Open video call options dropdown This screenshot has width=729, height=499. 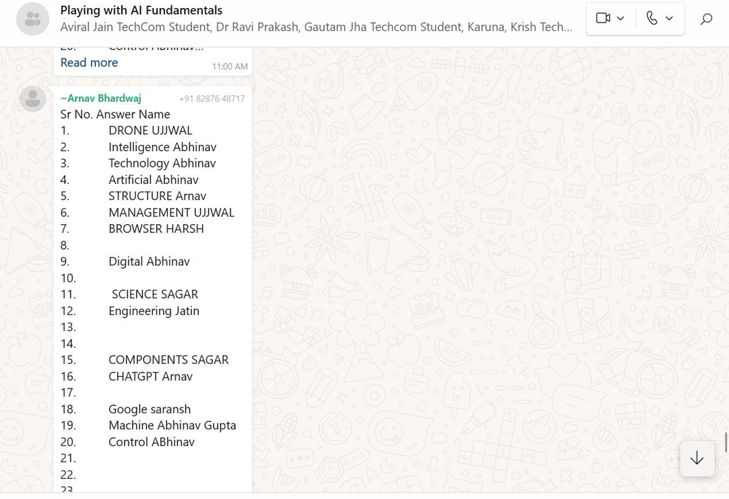620,19
